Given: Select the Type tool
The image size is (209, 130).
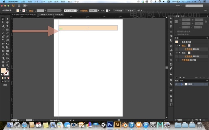Looking at the screenshot, I should tap(7, 26).
